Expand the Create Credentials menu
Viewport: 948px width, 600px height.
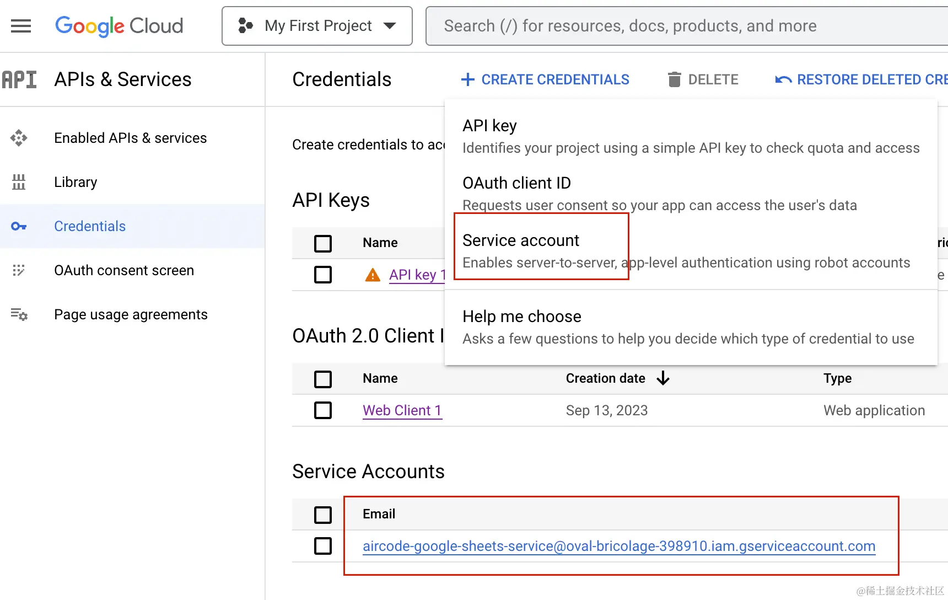pyautogui.click(x=545, y=79)
